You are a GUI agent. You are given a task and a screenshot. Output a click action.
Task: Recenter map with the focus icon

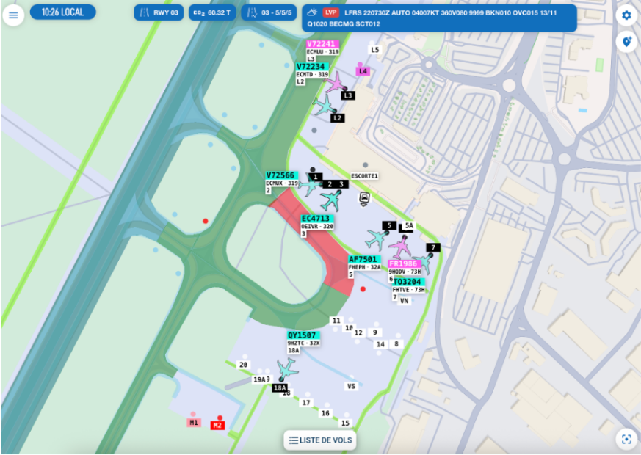(x=626, y=439)
